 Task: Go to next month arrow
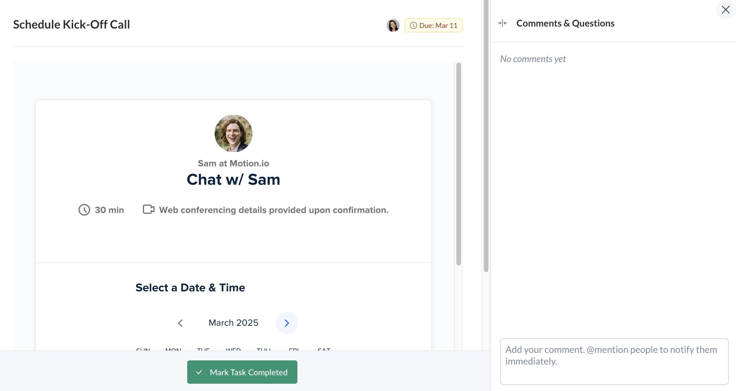(x=287, y=323)
